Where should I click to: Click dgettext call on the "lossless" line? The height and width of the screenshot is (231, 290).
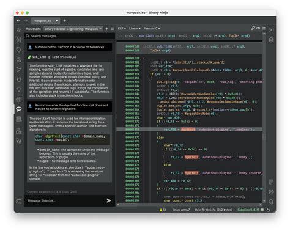click(x=188, y=130)
